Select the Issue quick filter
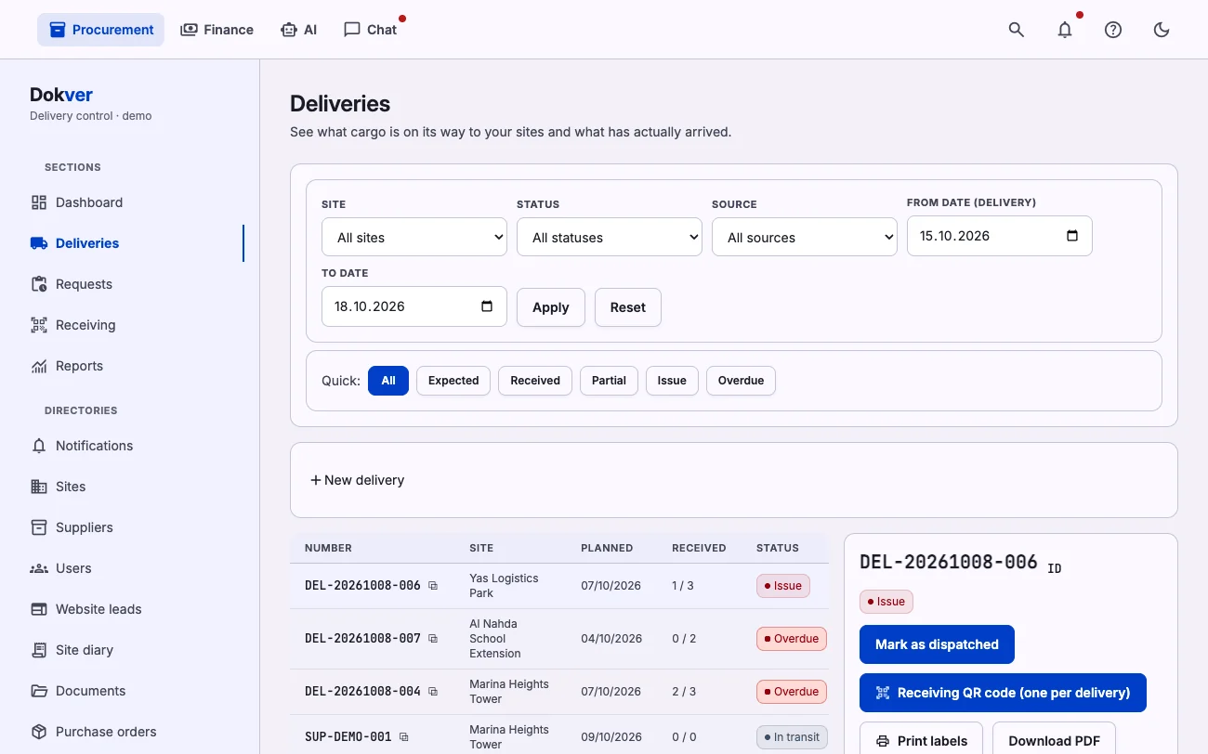The width and height of the screenshot is (1208, 754). coord(672,381)
